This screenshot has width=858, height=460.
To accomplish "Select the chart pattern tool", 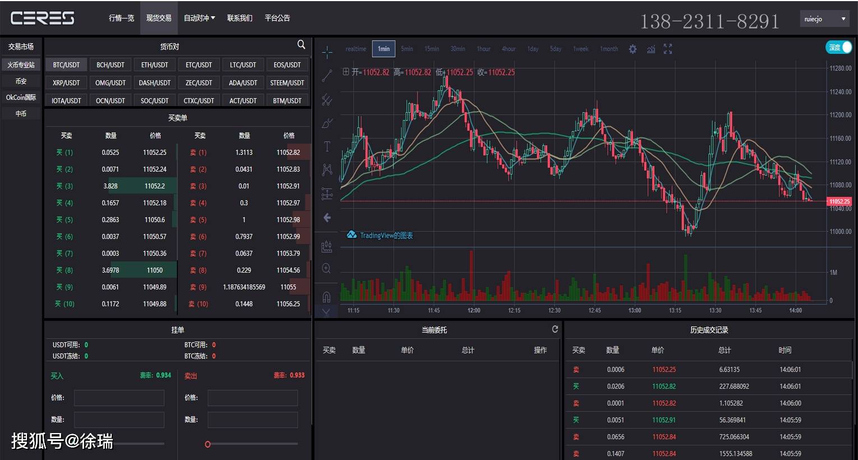I will tap(327, 169).
